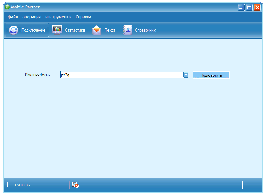
Task: Click the EVDO 3G status text
Action: [x=23, y=185]
